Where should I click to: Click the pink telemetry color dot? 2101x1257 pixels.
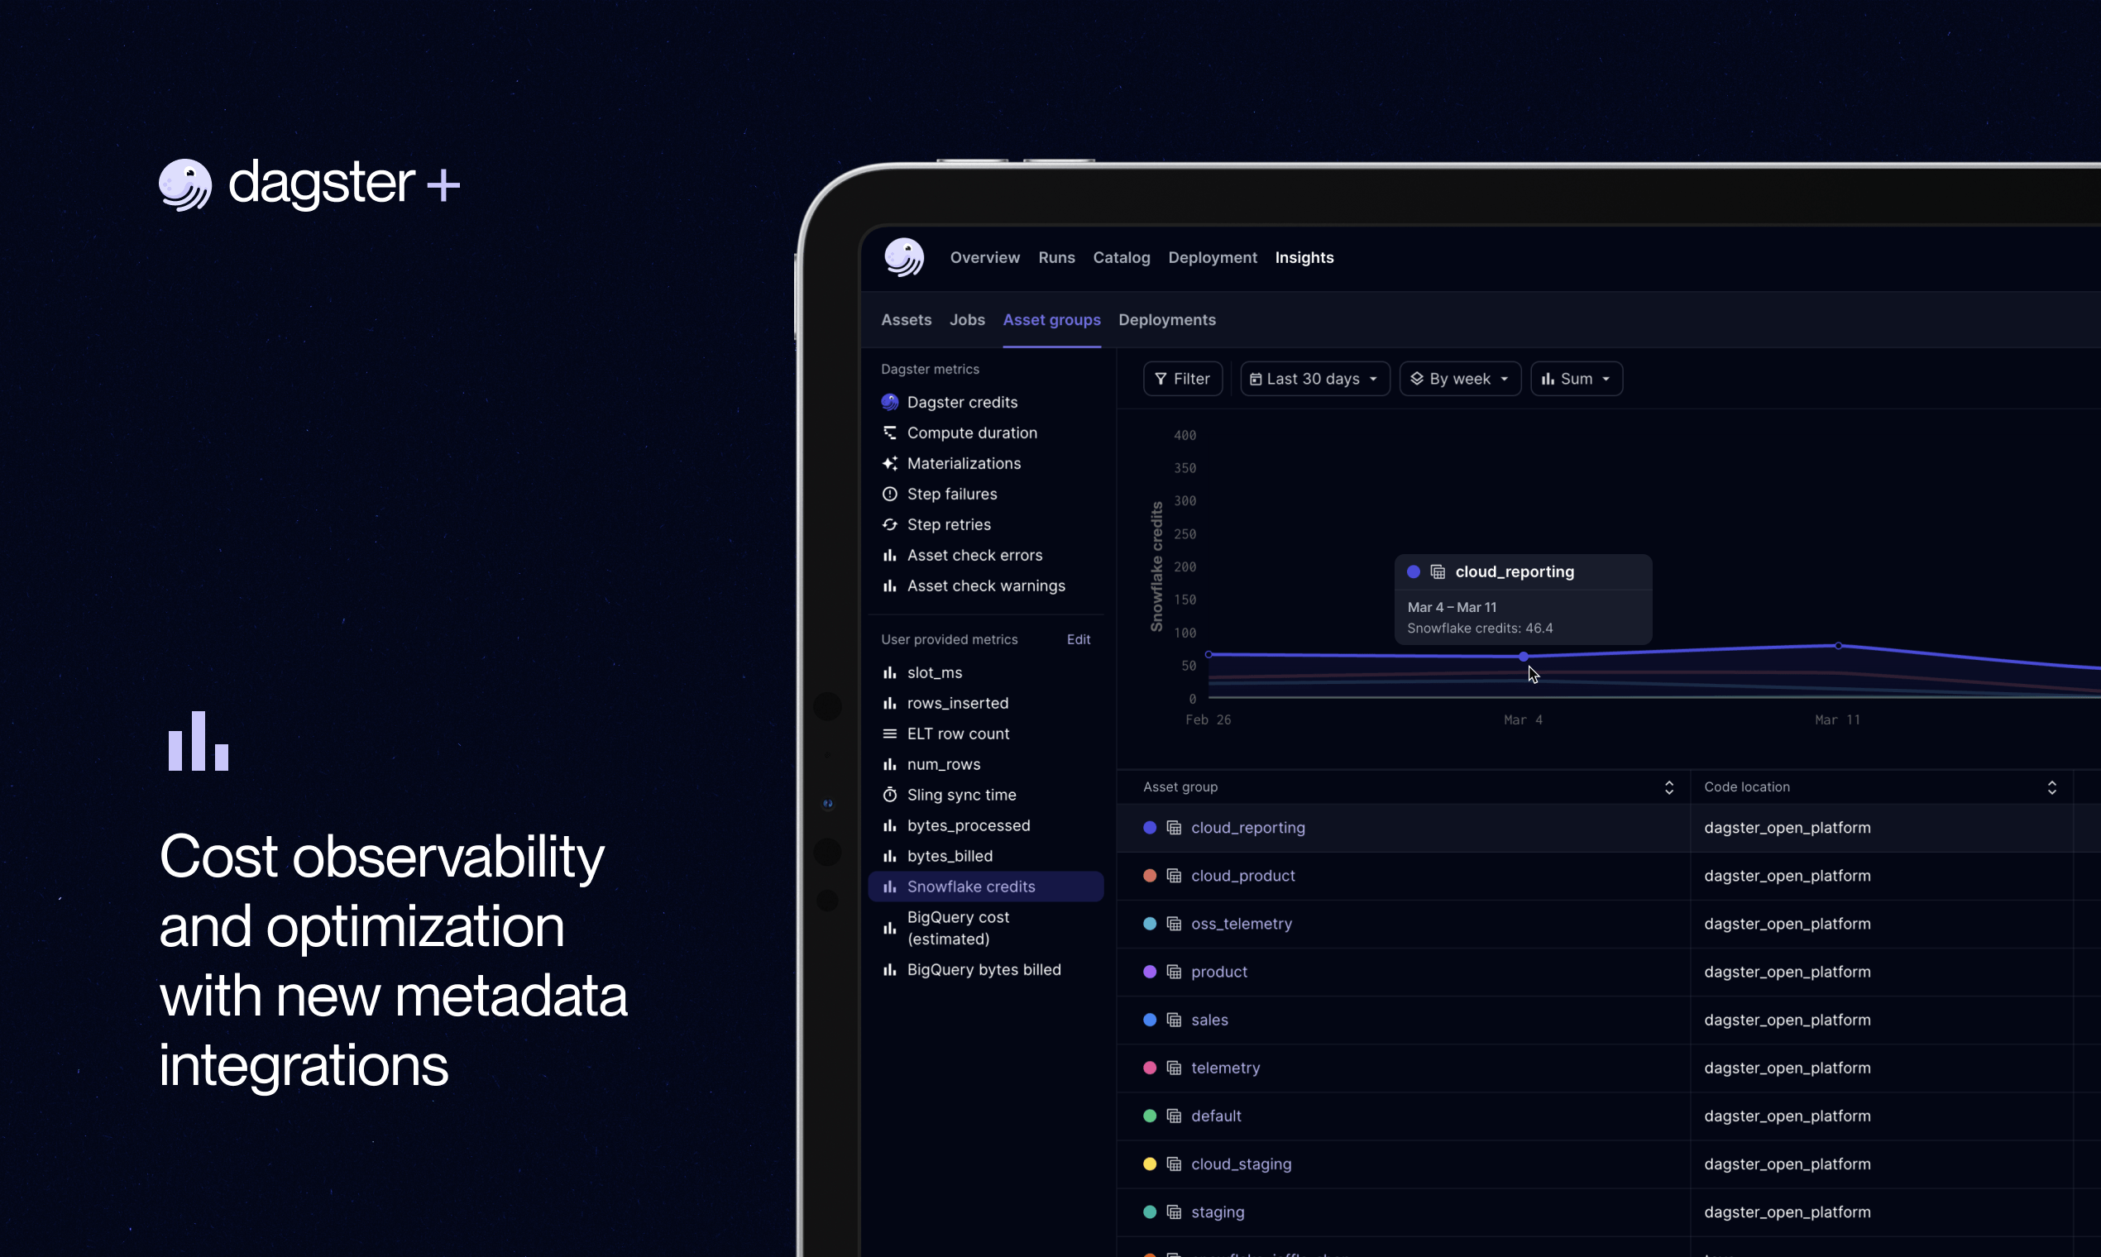1149,1068
